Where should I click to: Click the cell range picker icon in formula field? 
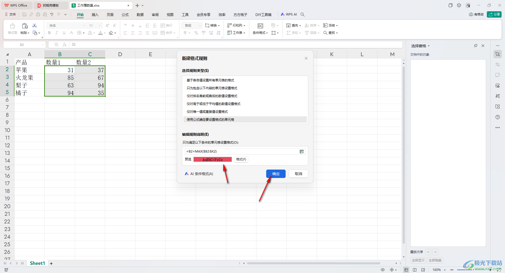302,151
